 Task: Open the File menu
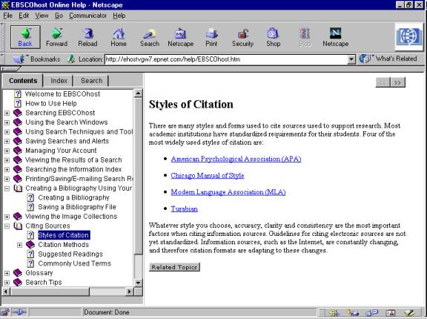pyautogui.click(x=7, y=16)
